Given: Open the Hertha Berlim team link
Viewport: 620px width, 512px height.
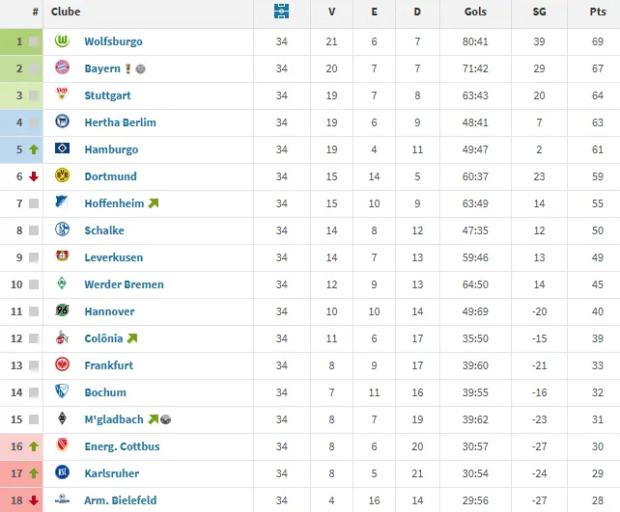Looking at the screenshot, I should [x=120, y=122].
